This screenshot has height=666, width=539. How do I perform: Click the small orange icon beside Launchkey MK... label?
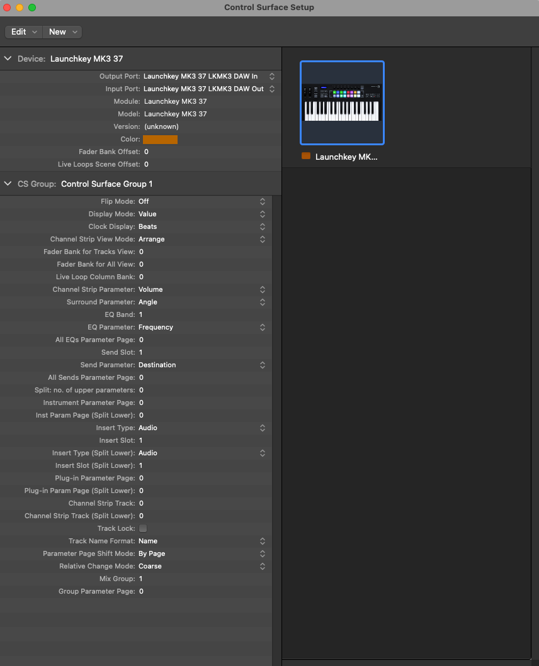(306, 156)
